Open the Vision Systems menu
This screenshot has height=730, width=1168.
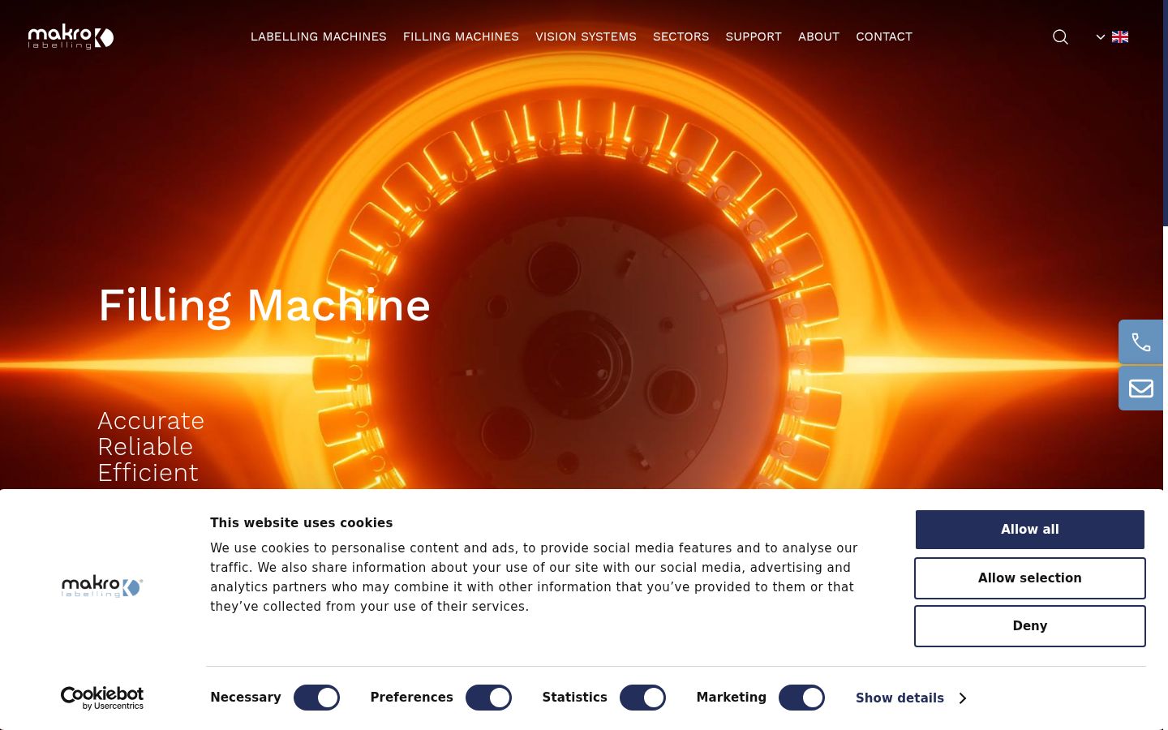click(586, 36)
